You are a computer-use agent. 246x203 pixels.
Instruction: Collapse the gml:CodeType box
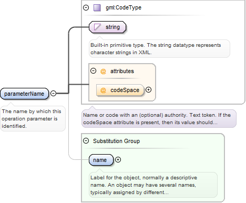click(86, 8)
